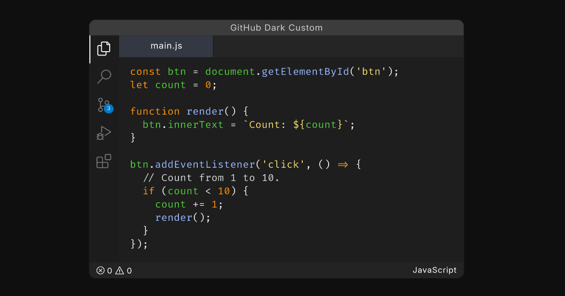Click the warnings triangle icon in status bar
Image resolution: width=565 pixels, height=296 pixels.
coord(120,270)
